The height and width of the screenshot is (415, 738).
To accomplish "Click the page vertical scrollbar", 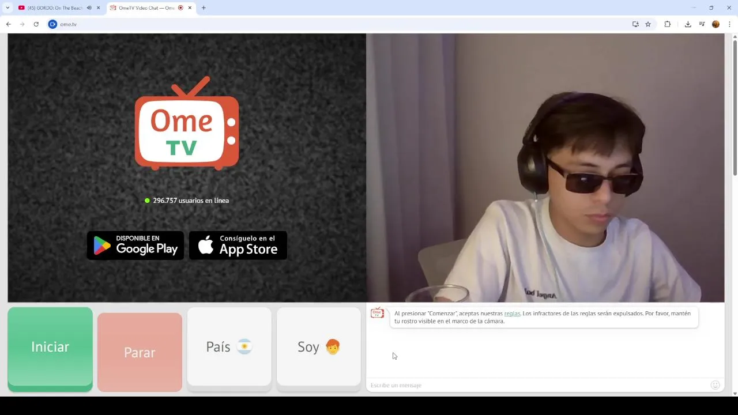I will click(735, 108).
